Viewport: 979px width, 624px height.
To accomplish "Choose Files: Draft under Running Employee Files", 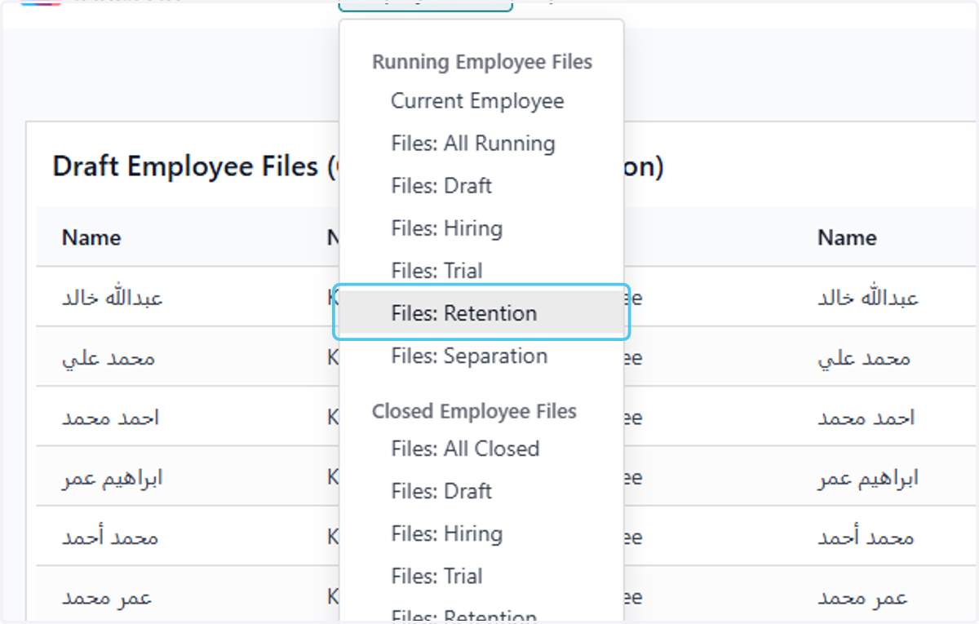I will tap(441, 186).
